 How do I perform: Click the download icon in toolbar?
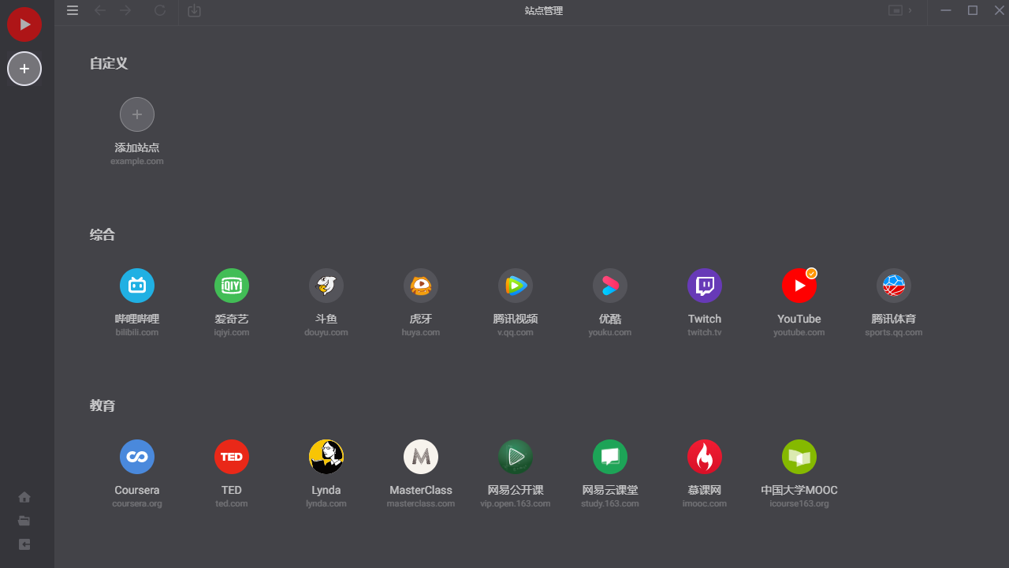[x=195, y=10]
